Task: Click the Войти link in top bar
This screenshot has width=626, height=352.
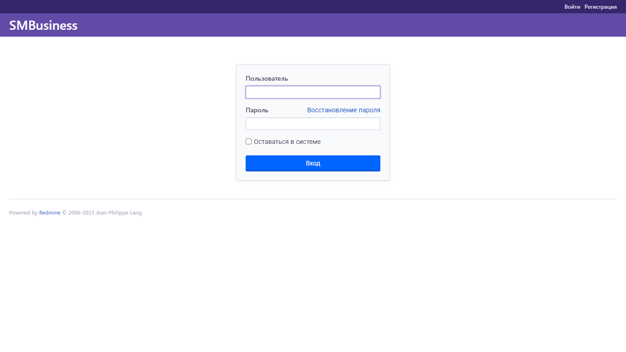Action: [572, 7]
